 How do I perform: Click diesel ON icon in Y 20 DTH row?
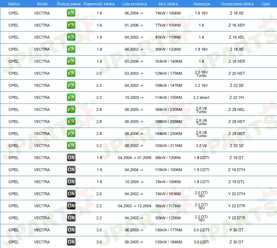71,193
